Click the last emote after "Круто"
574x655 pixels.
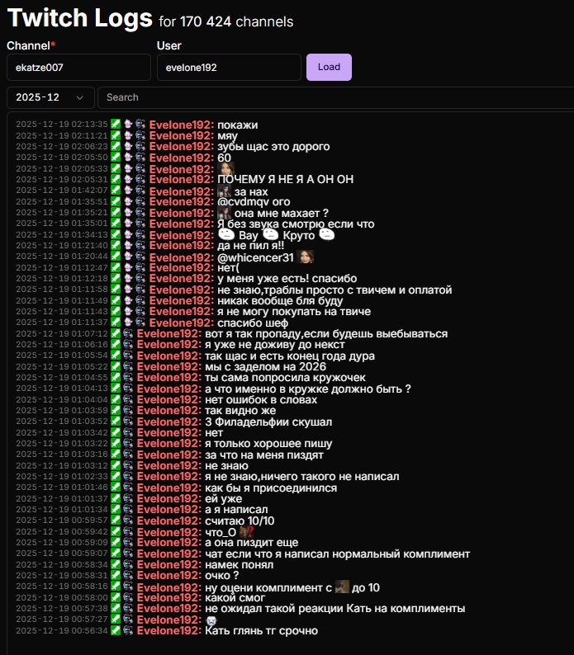coord(327,235)
